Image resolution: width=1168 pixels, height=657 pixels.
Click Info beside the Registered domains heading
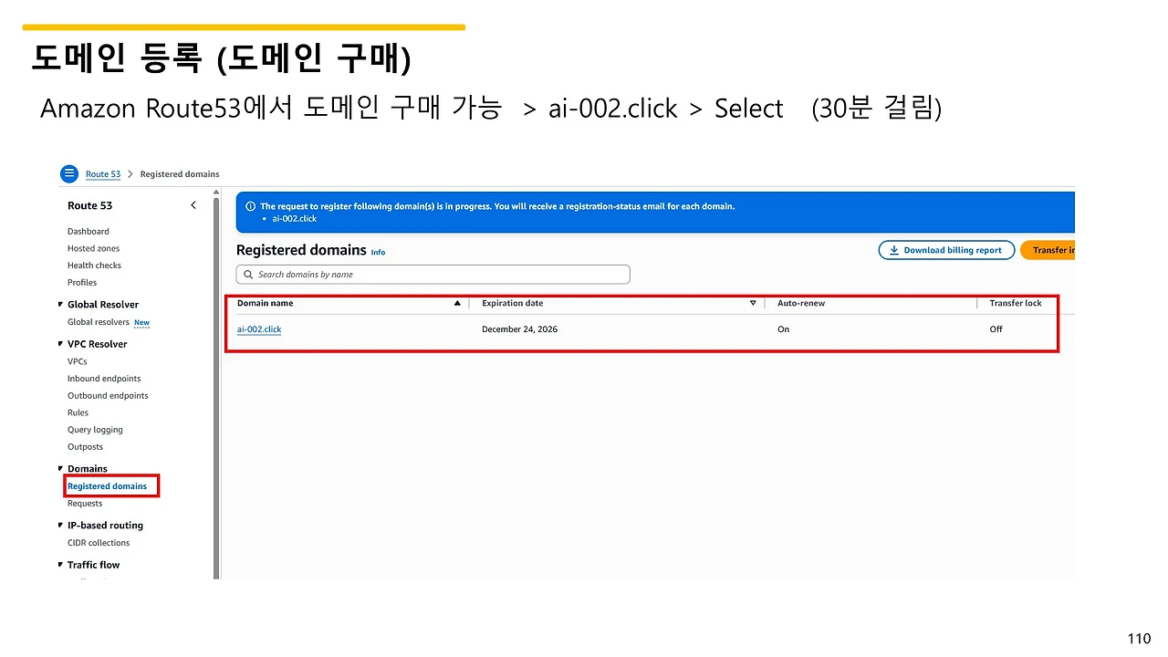coord(378,252)
